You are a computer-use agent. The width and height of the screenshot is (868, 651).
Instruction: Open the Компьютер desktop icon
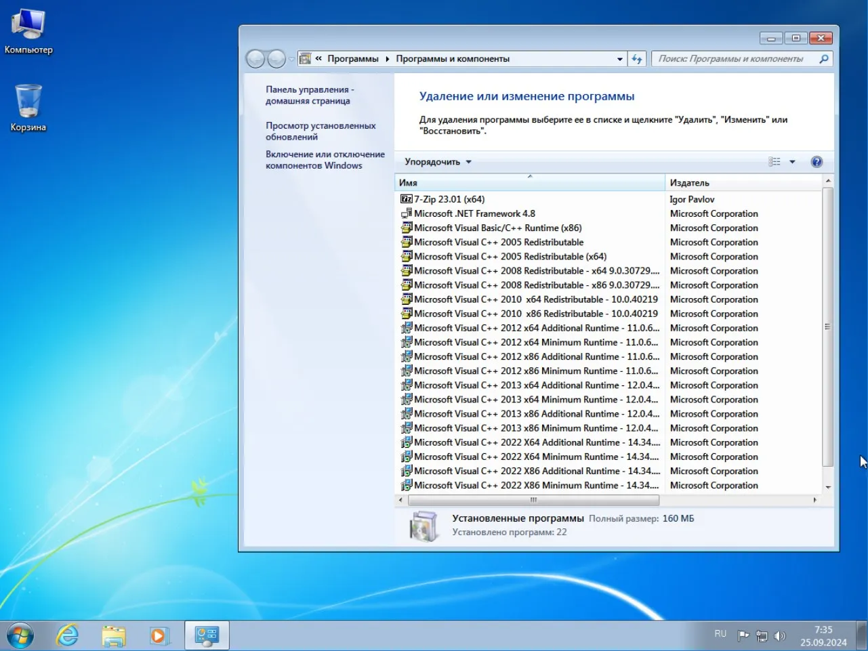point(28,32)
